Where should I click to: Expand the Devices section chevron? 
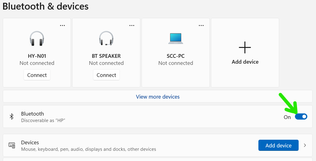point(305,145)
